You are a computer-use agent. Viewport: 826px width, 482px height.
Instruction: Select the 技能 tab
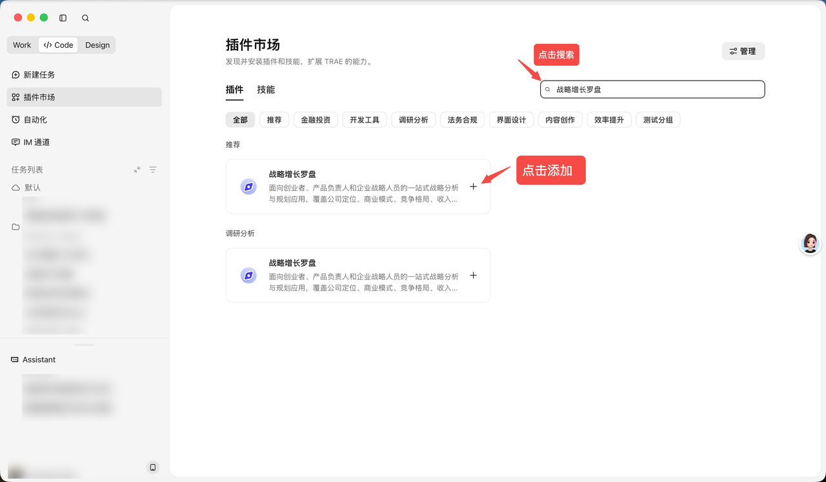pos(266,90)
